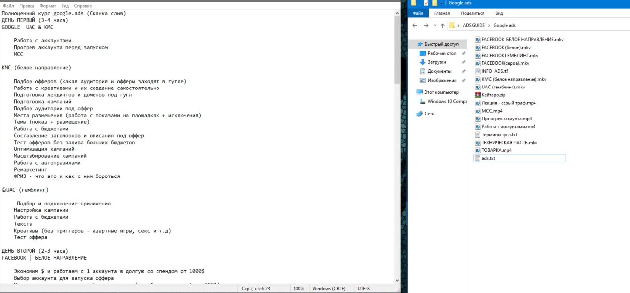Open the Формат menu in Notepad
This screenshot has width=630, height=293.
[48, 6]
